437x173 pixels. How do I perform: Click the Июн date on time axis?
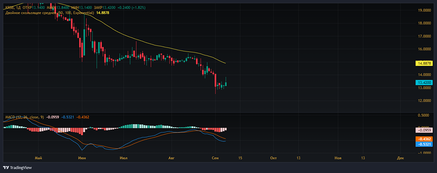(82, 158)
